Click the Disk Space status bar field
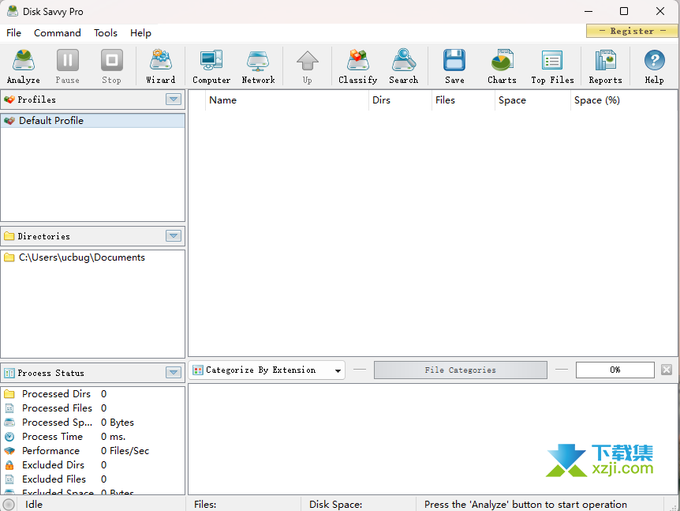The image size is (680, 511). (x=358, y=505)
